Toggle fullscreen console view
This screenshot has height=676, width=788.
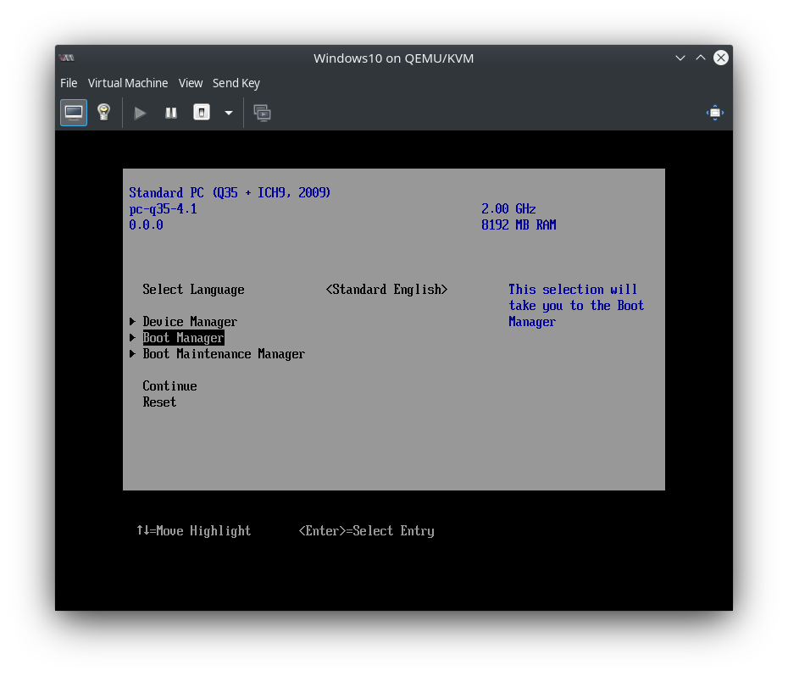[x=714, y=113]
